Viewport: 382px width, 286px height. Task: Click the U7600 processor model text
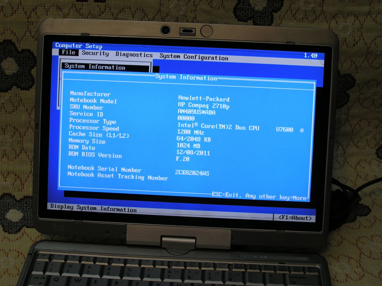[x=284, y=129]
